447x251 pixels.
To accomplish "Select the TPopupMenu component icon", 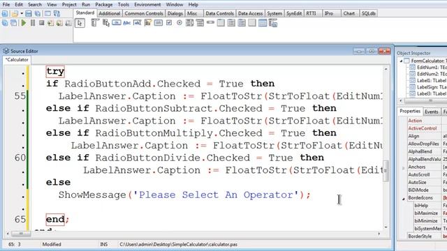I will 106,23.
